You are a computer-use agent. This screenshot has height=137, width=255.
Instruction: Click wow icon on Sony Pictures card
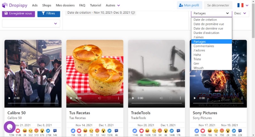pos(228,131)
